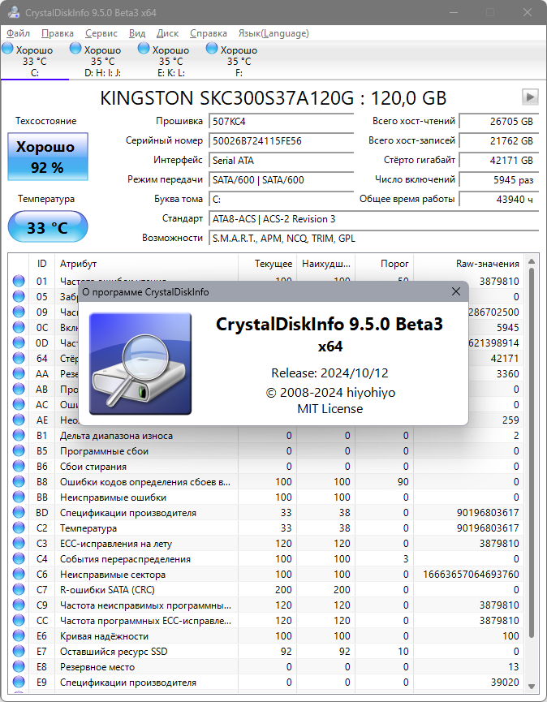Click the CrystalDiskInfo magnifier disk logo
Screen dimensions: 547x702
[x=140, y=364]
